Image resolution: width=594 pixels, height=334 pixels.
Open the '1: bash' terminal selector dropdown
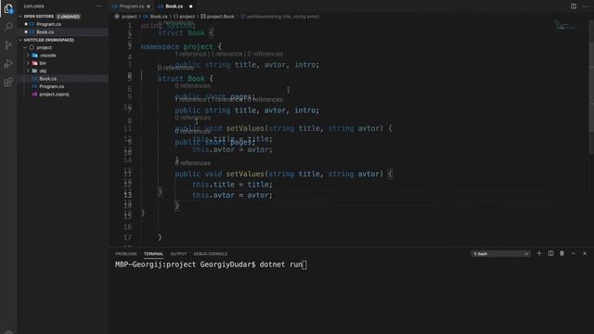[x=500, y=253]
